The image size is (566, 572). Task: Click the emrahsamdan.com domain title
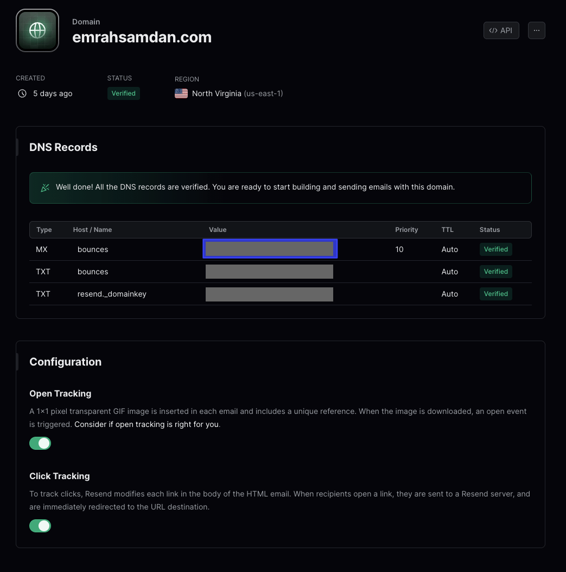[x=142, y=37]
